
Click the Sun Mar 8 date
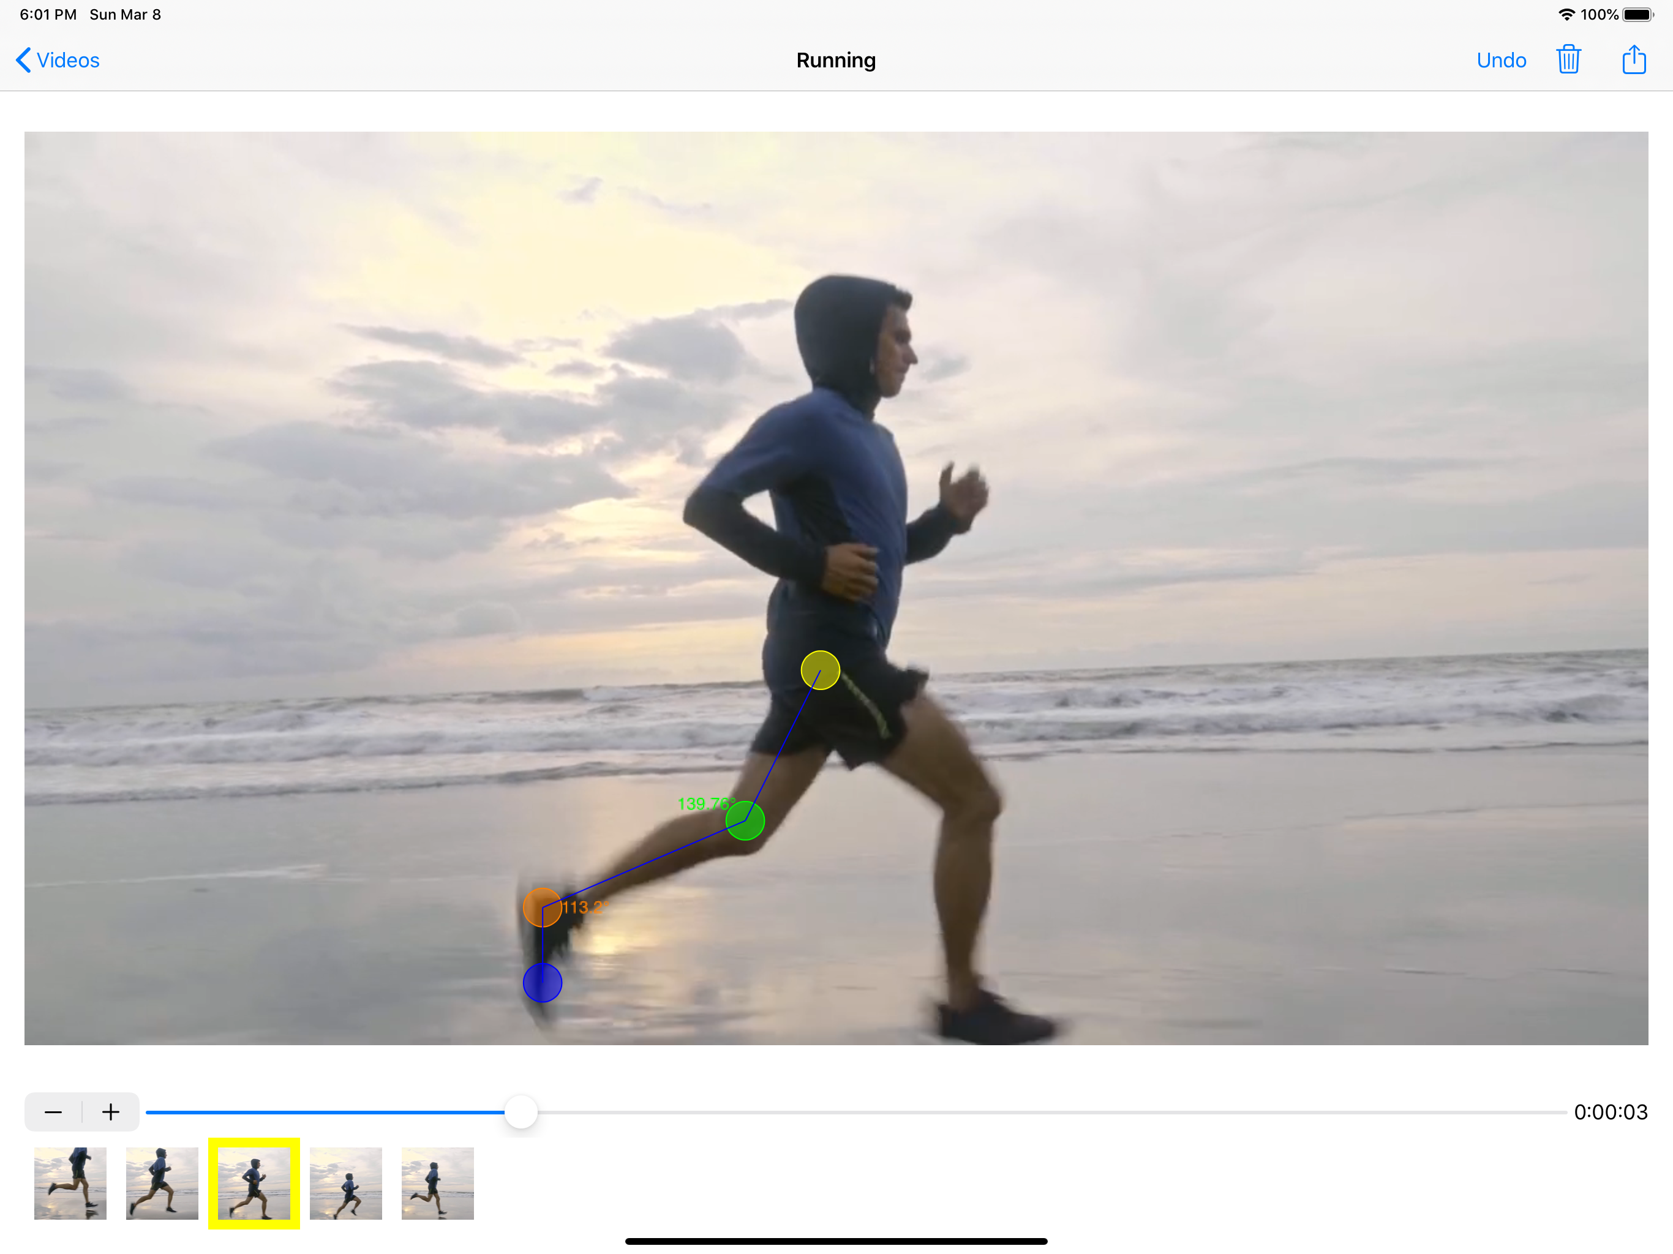click(125, 14)
